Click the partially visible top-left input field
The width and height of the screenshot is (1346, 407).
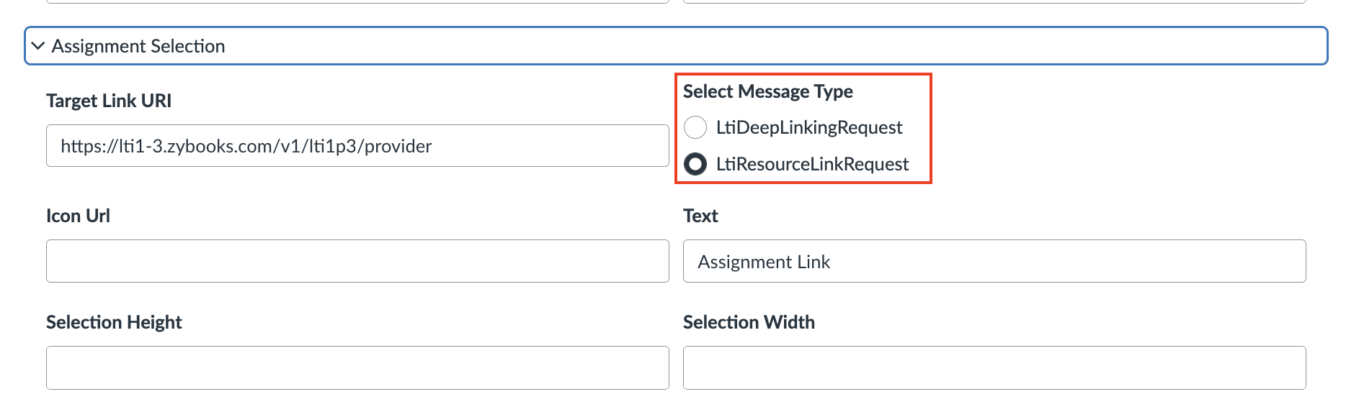(357, 1)
